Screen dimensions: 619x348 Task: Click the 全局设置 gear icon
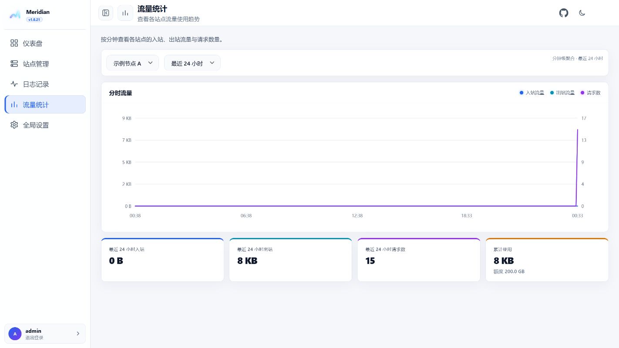(x=14, y=125)
